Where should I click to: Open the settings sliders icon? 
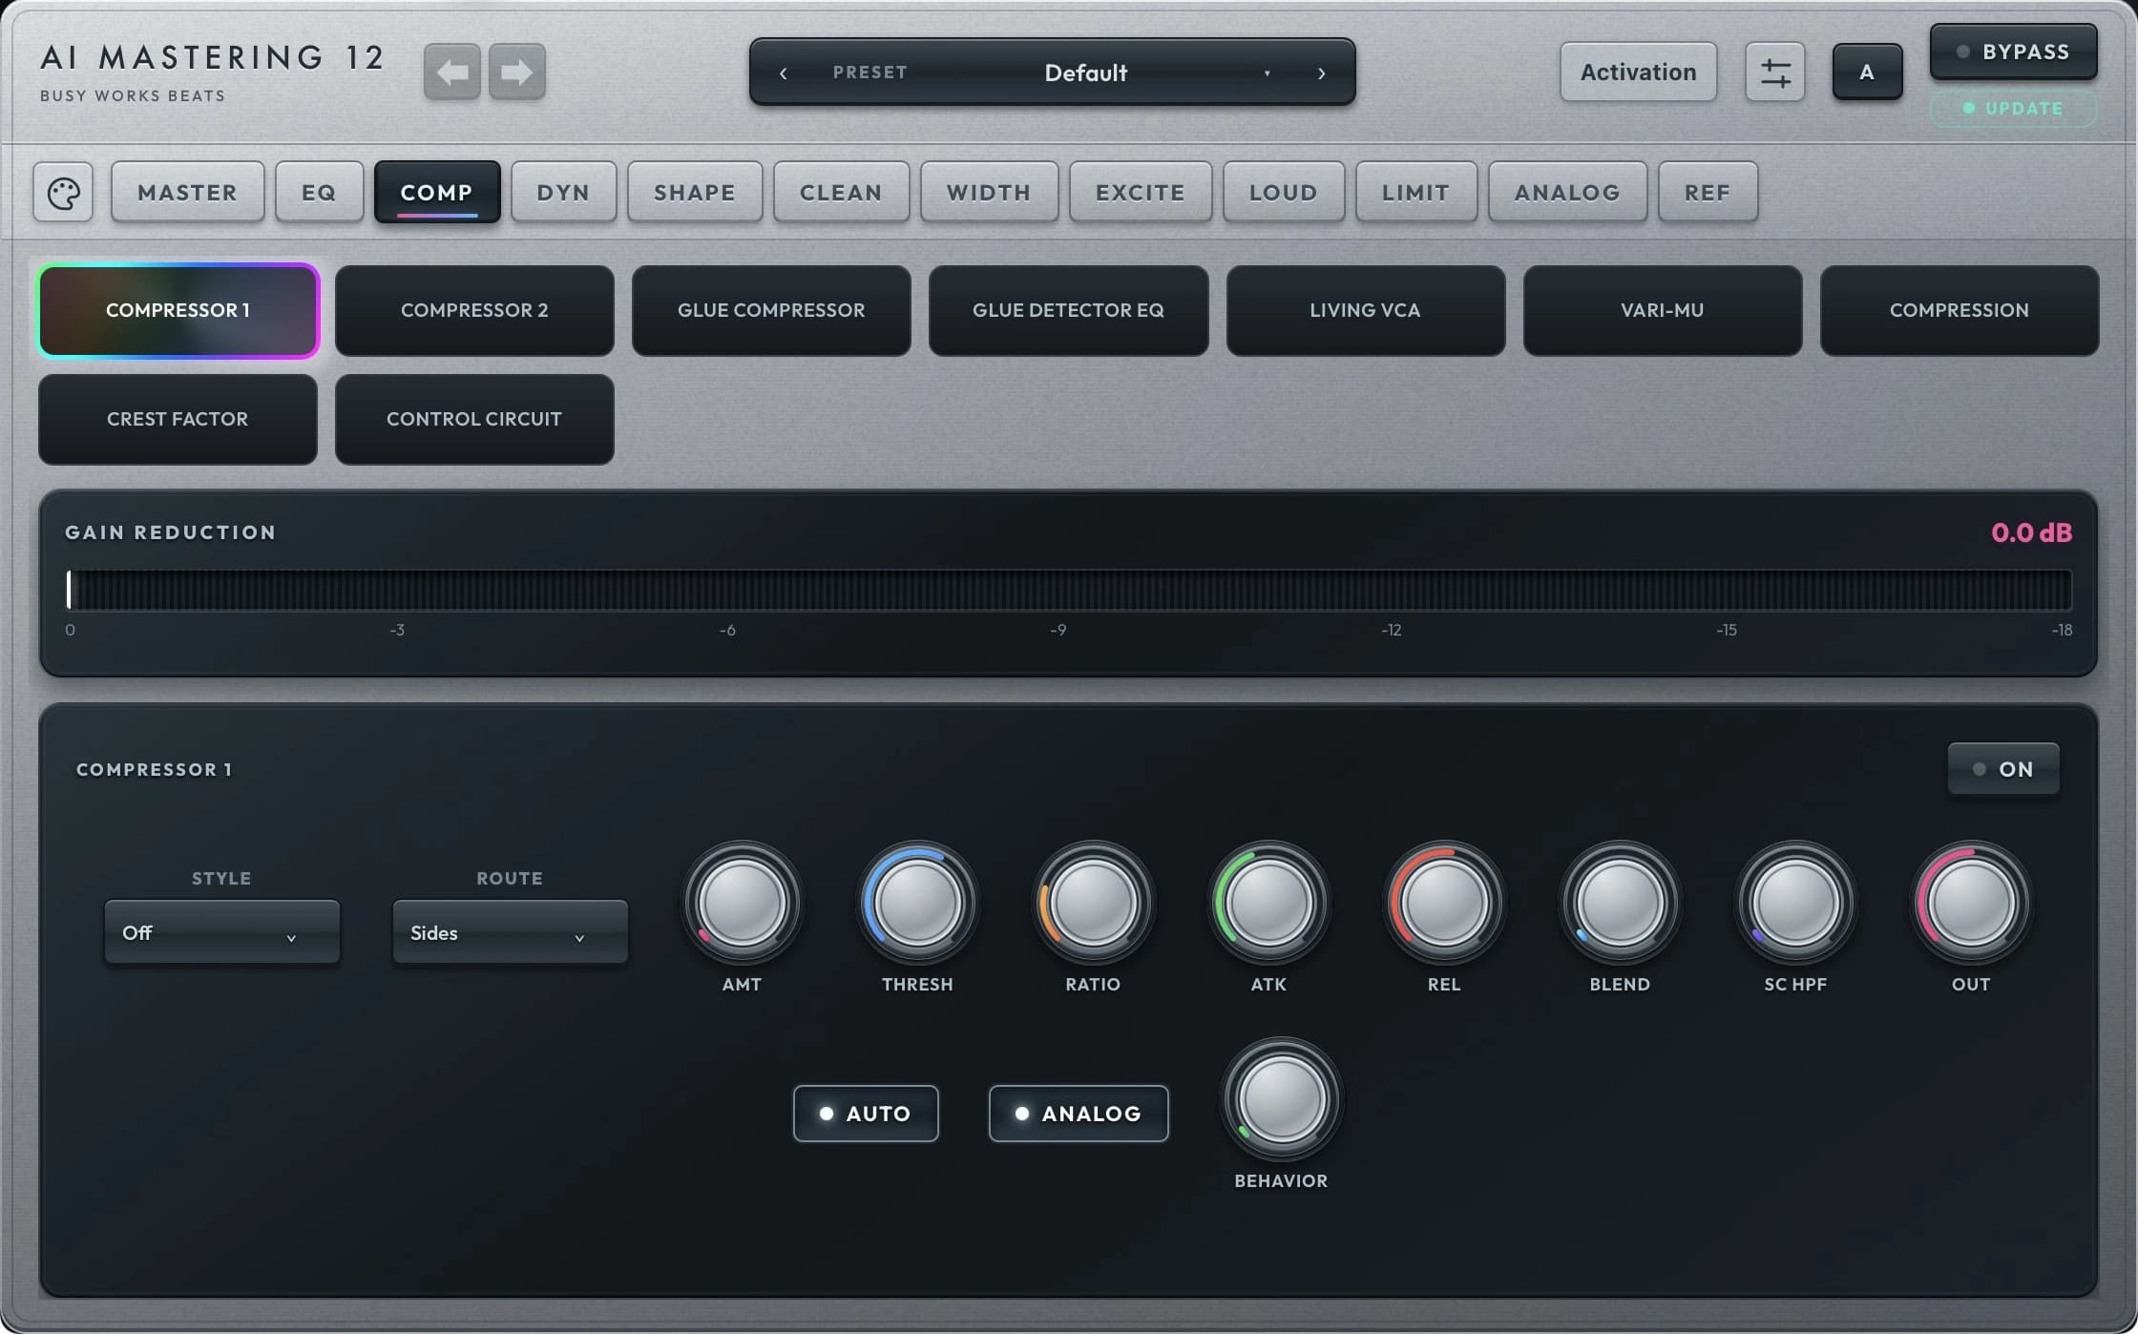tap(1774, 73)
